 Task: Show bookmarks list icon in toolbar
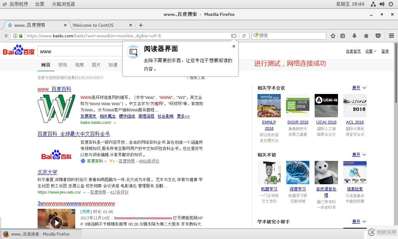[x=343, y=36]
